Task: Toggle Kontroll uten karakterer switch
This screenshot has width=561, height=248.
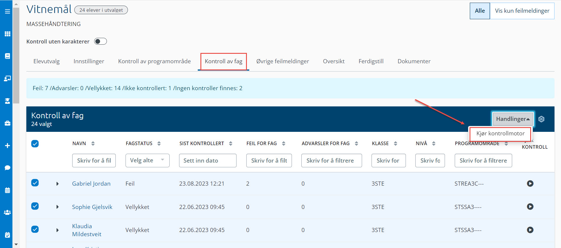Action: [x=100, y=41]
